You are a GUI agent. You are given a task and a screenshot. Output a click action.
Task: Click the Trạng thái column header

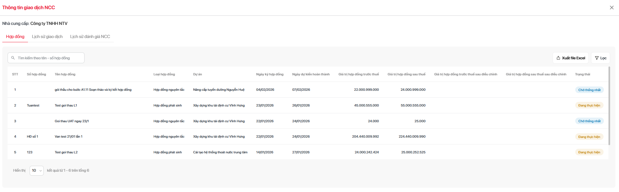pyautogui.click(x=582, y=74)
